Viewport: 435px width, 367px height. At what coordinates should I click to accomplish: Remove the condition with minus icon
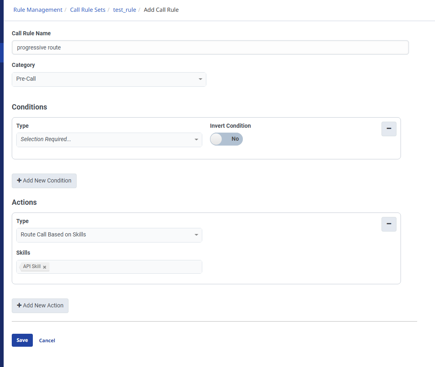pyautogui.click(x=389, y=129)
